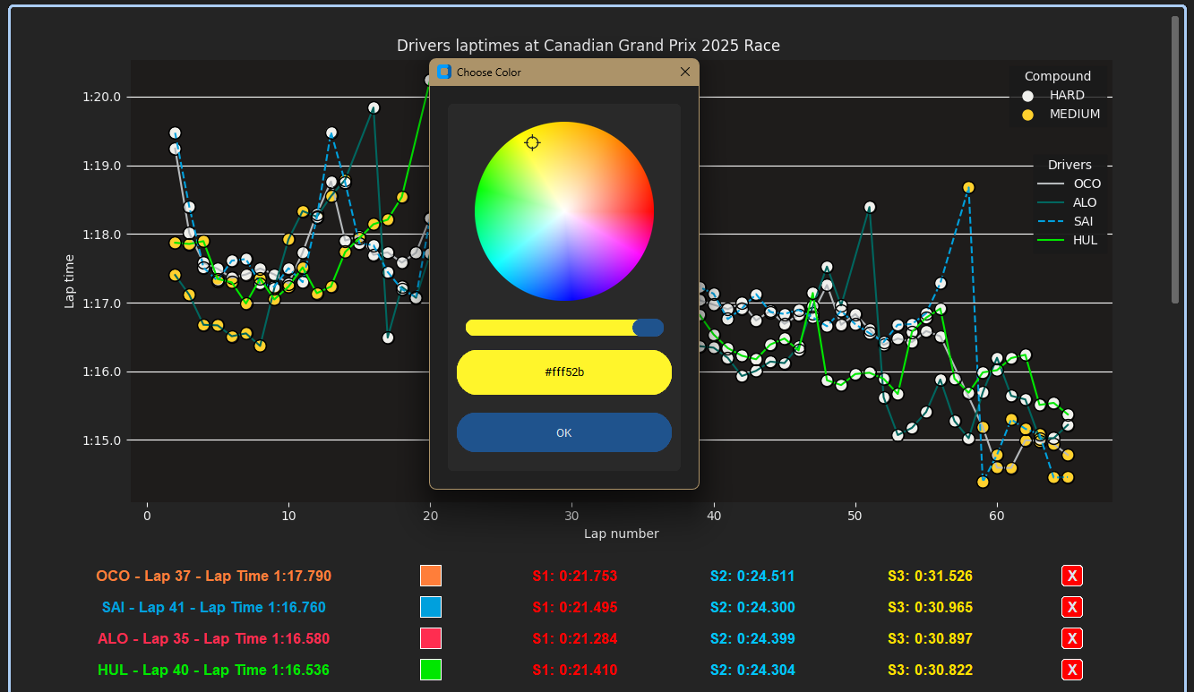Click the OCO lap 37 label
Screen dimensions: 1194x692
213,577
